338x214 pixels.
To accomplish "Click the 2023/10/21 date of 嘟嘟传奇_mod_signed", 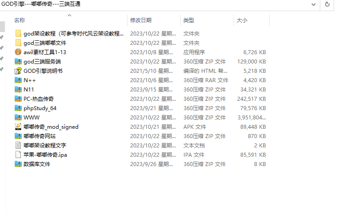I will [153, 127].
